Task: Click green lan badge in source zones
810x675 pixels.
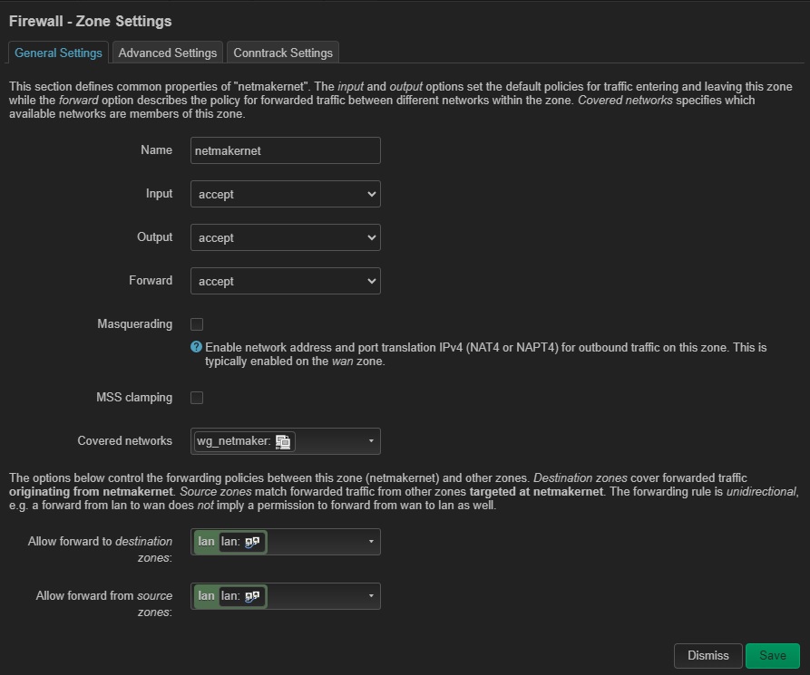Action: 206,596
